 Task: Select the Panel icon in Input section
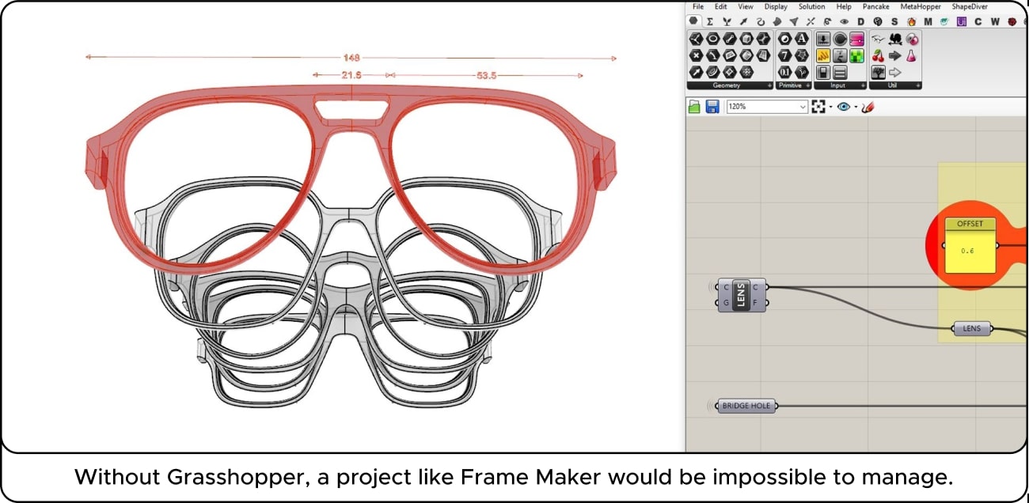(x=840, y=71)
